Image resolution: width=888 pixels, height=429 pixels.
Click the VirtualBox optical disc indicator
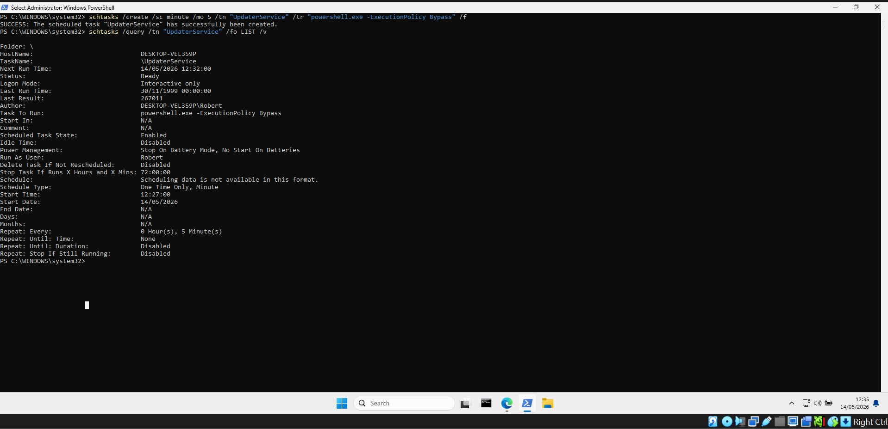[727, 422]
